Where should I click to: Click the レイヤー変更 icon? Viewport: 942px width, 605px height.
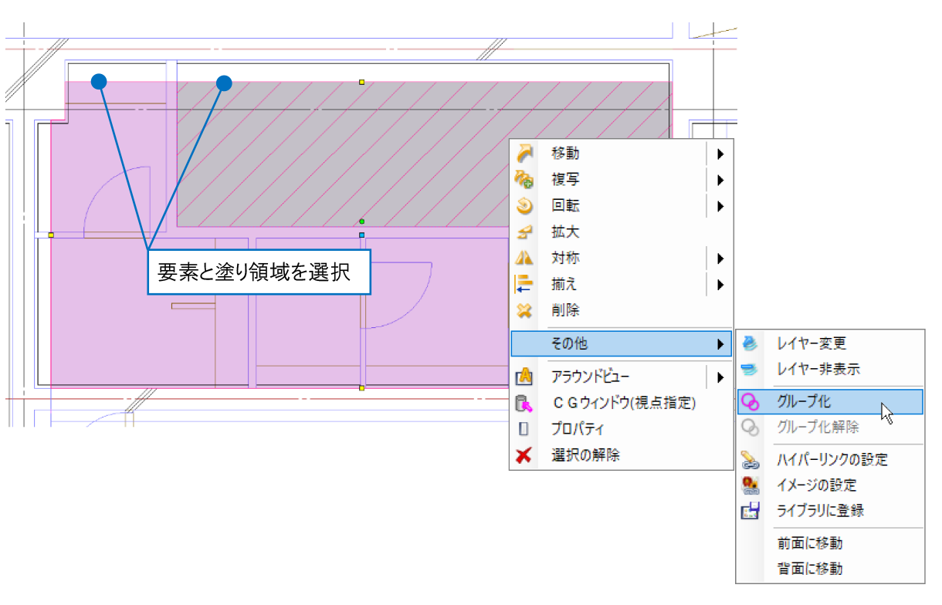tap(750, 343)
